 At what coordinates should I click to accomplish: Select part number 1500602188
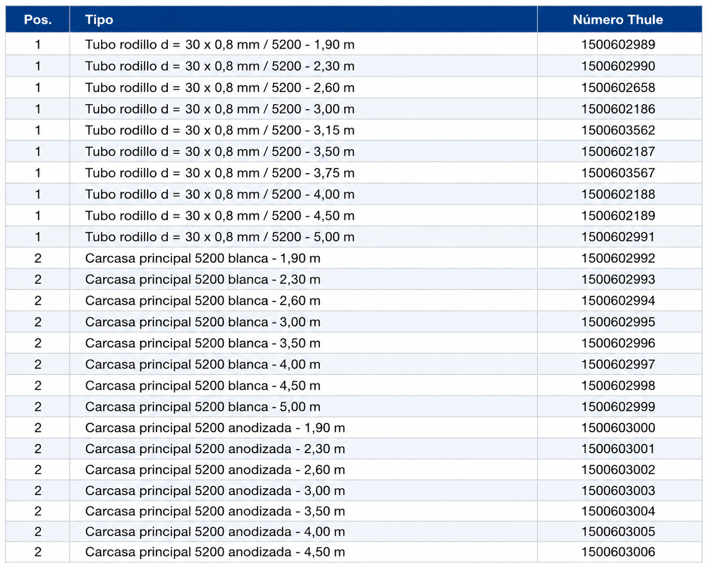coord(618,194)
